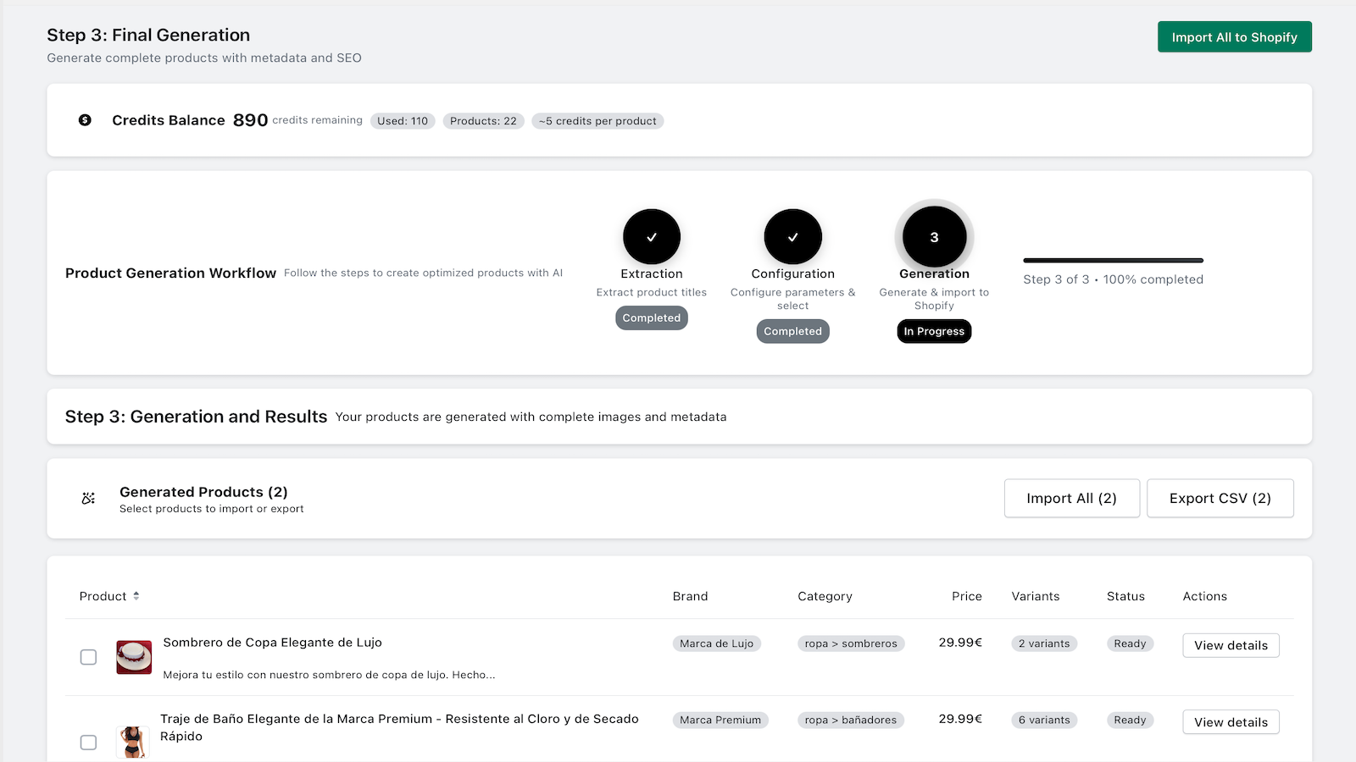Click the Credits Balance coin icon
Viewport: 1356px width, 762px height.
click(84, 120)
